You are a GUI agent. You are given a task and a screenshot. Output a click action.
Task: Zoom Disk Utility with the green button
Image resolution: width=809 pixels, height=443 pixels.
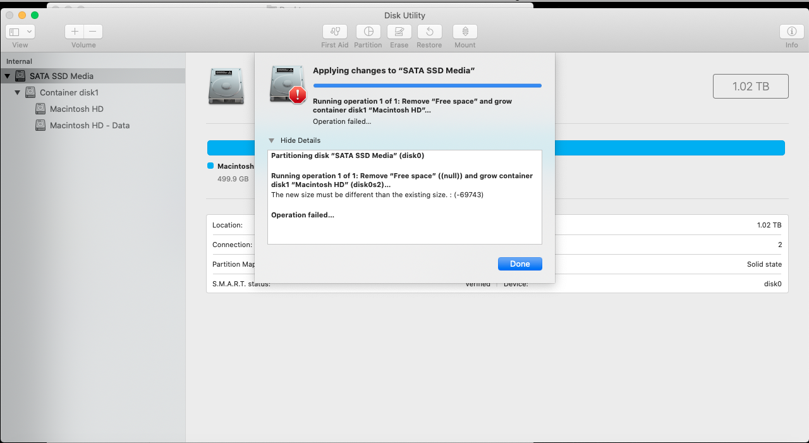pos(35,15)
